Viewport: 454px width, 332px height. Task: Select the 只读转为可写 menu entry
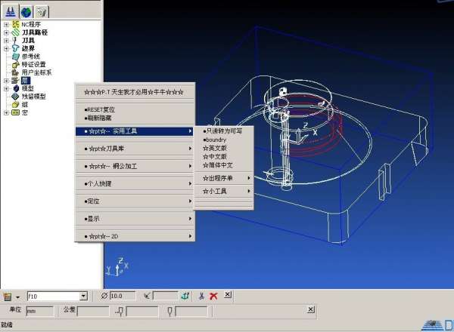pos(224,131)
